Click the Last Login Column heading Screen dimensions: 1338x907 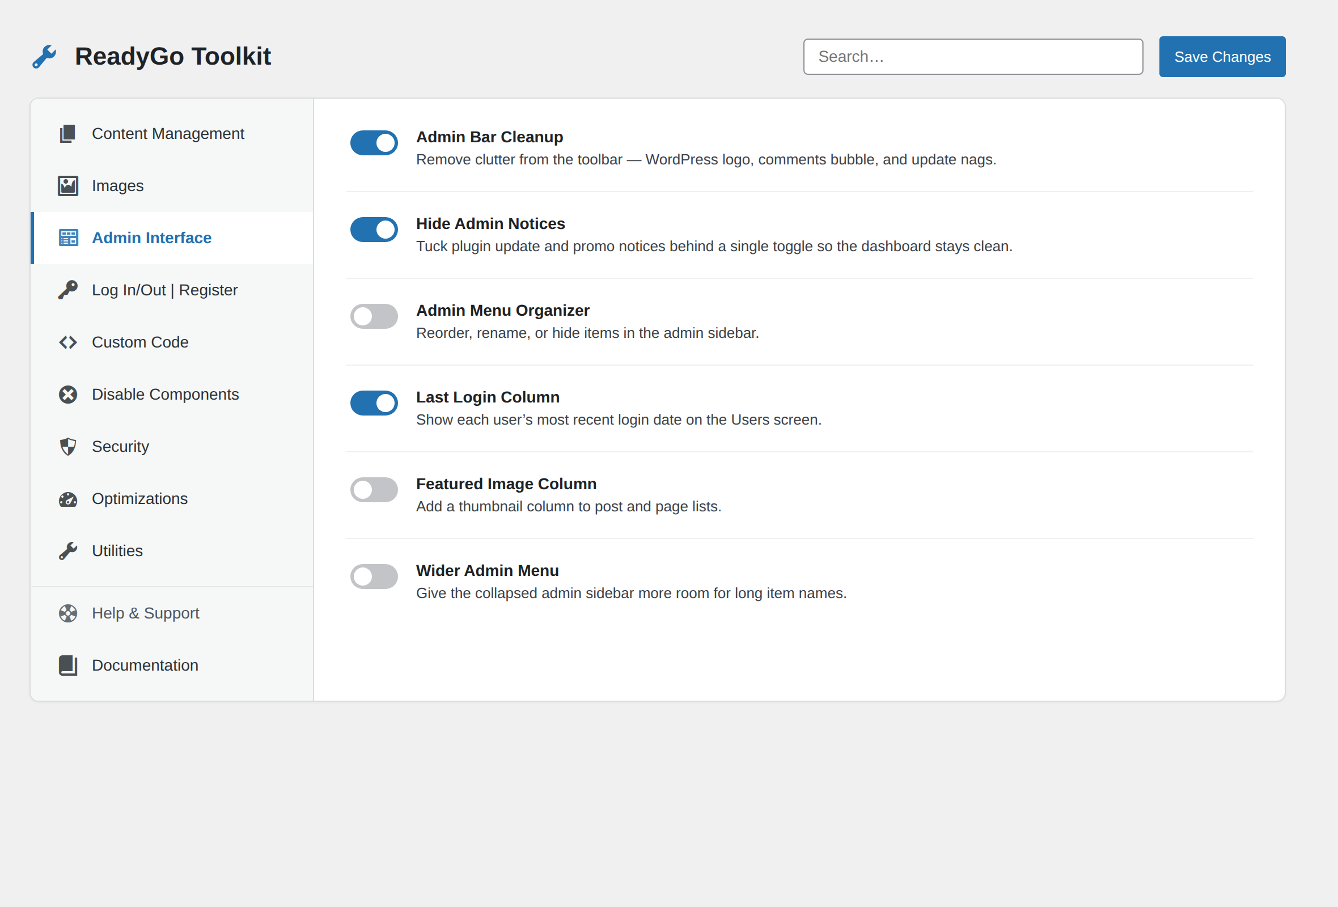pos(488,397)
